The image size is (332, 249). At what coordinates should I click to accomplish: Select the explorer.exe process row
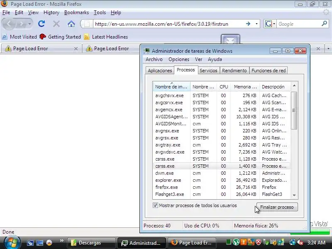coord(222,180)
